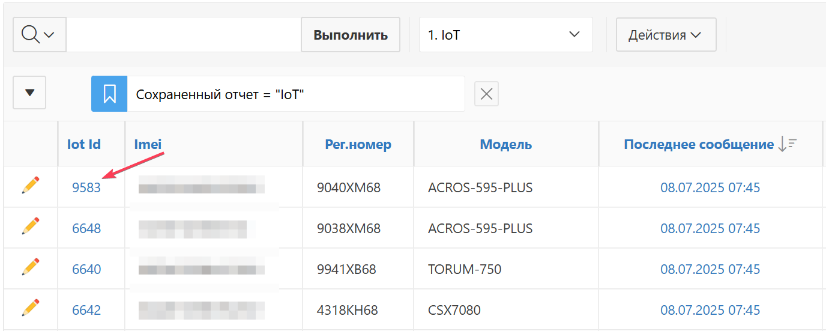The width and height of the screenshot is (826, 331).
Task: Remove the saved report IoT filter
Action: 486,94
